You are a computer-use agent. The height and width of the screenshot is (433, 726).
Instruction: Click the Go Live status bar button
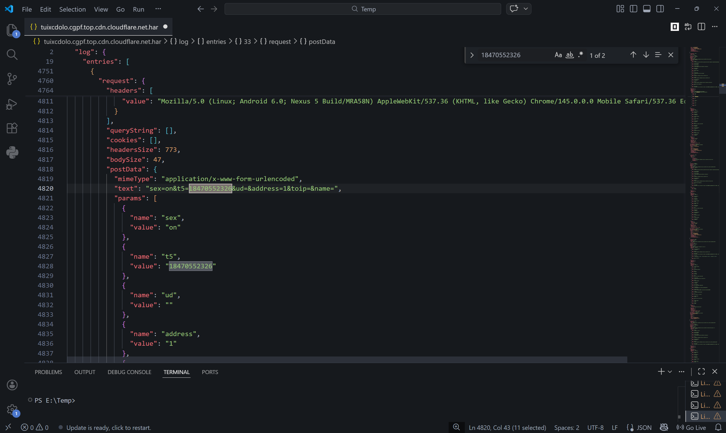692,427
